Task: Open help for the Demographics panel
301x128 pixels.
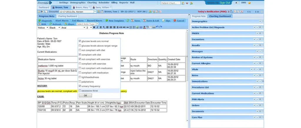Action: 263,21
